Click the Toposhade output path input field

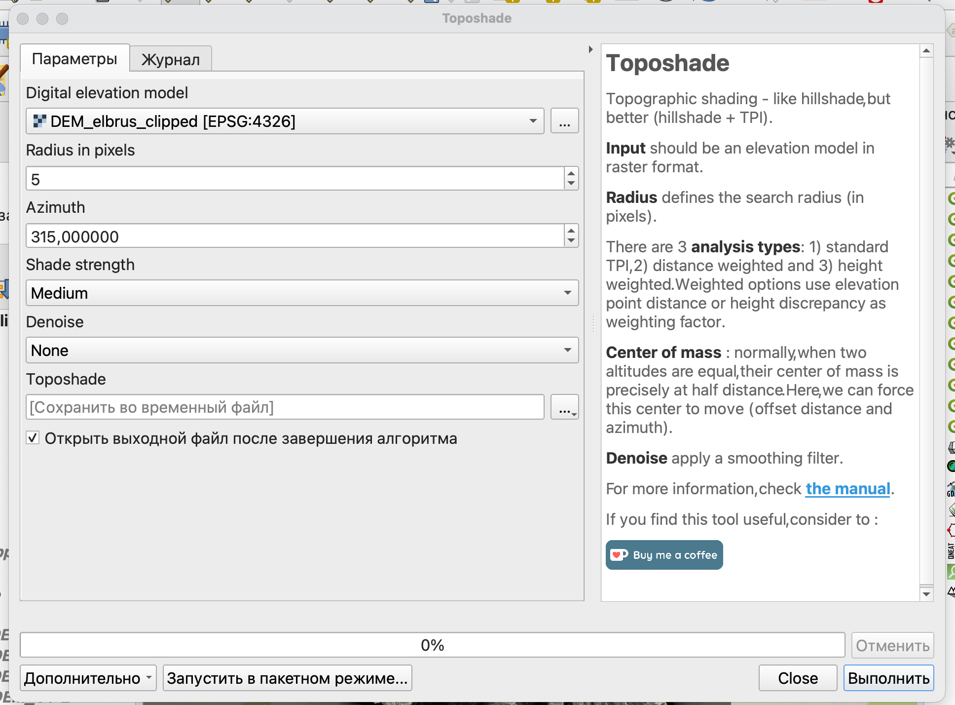(x=285, y=408)
